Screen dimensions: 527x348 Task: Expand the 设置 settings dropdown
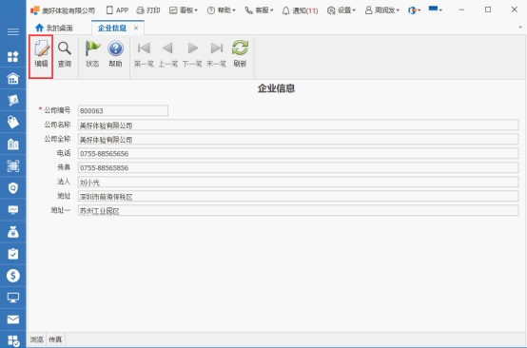(x=342, y=10)
